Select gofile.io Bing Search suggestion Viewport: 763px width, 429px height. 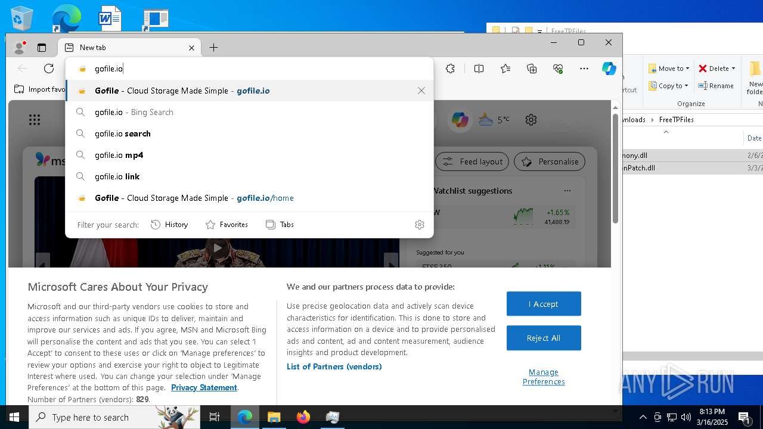click(249, 112)
